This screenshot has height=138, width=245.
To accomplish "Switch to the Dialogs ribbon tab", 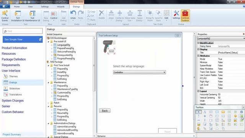I will click(77, 7).
